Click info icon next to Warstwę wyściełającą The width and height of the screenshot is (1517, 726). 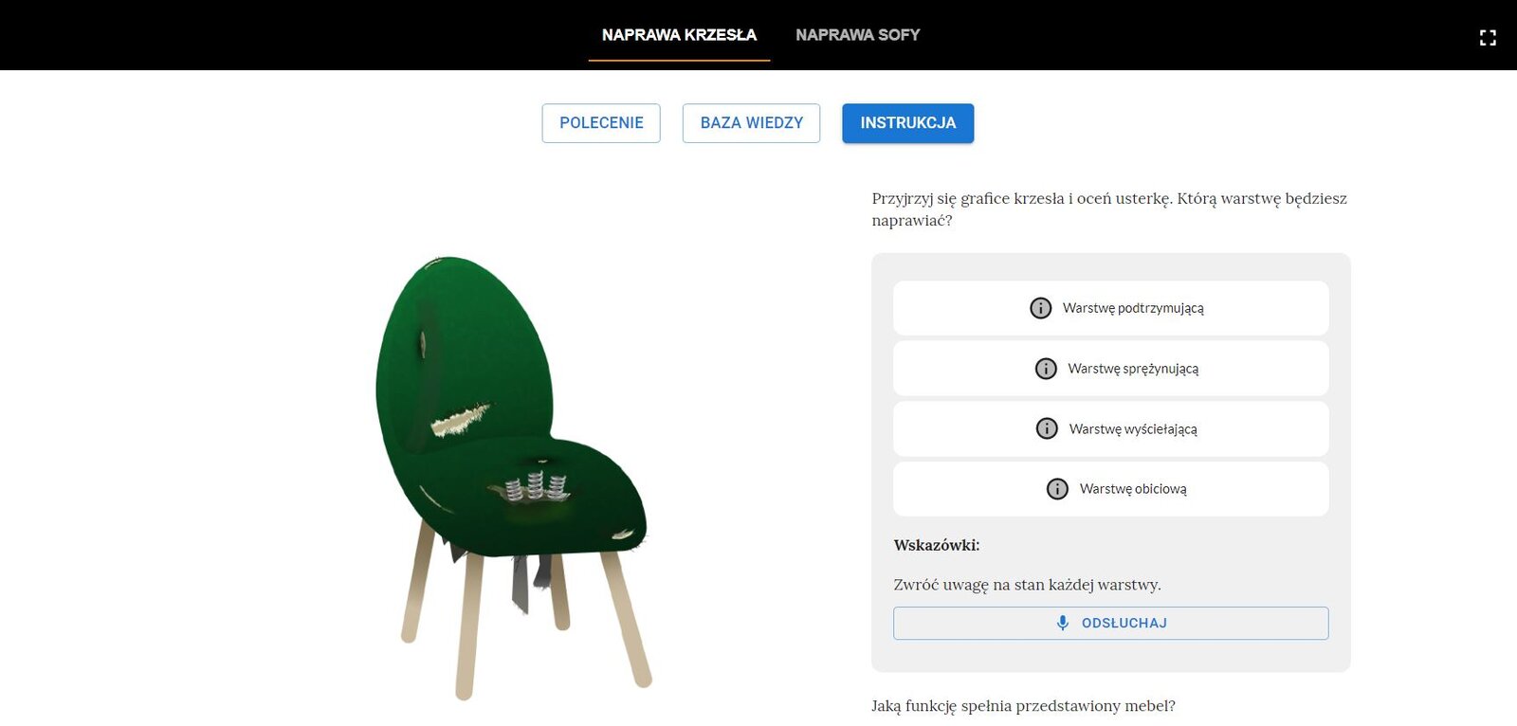click(1047, 428)
